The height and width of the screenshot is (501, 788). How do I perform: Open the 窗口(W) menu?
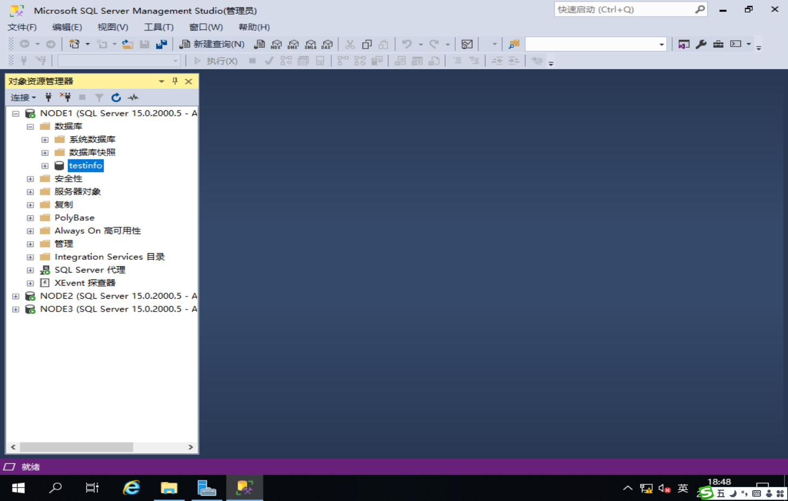pos(206,27)
